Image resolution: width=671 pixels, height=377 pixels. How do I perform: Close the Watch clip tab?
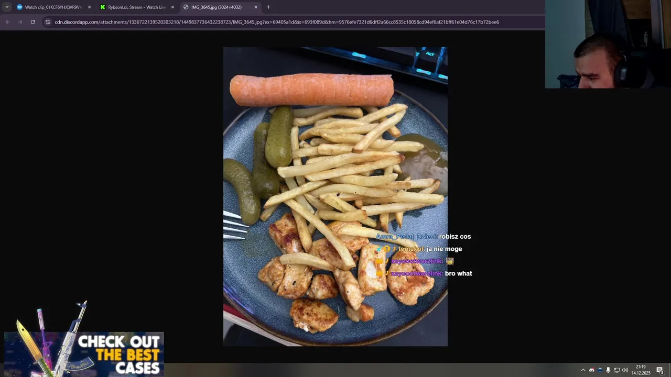(89, 7)
